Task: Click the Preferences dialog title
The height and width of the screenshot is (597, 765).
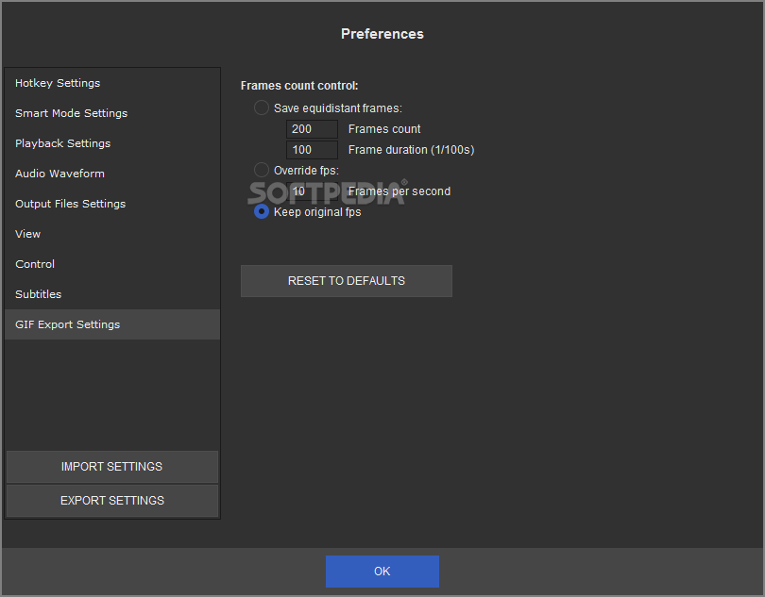Action: pos(382,34)
